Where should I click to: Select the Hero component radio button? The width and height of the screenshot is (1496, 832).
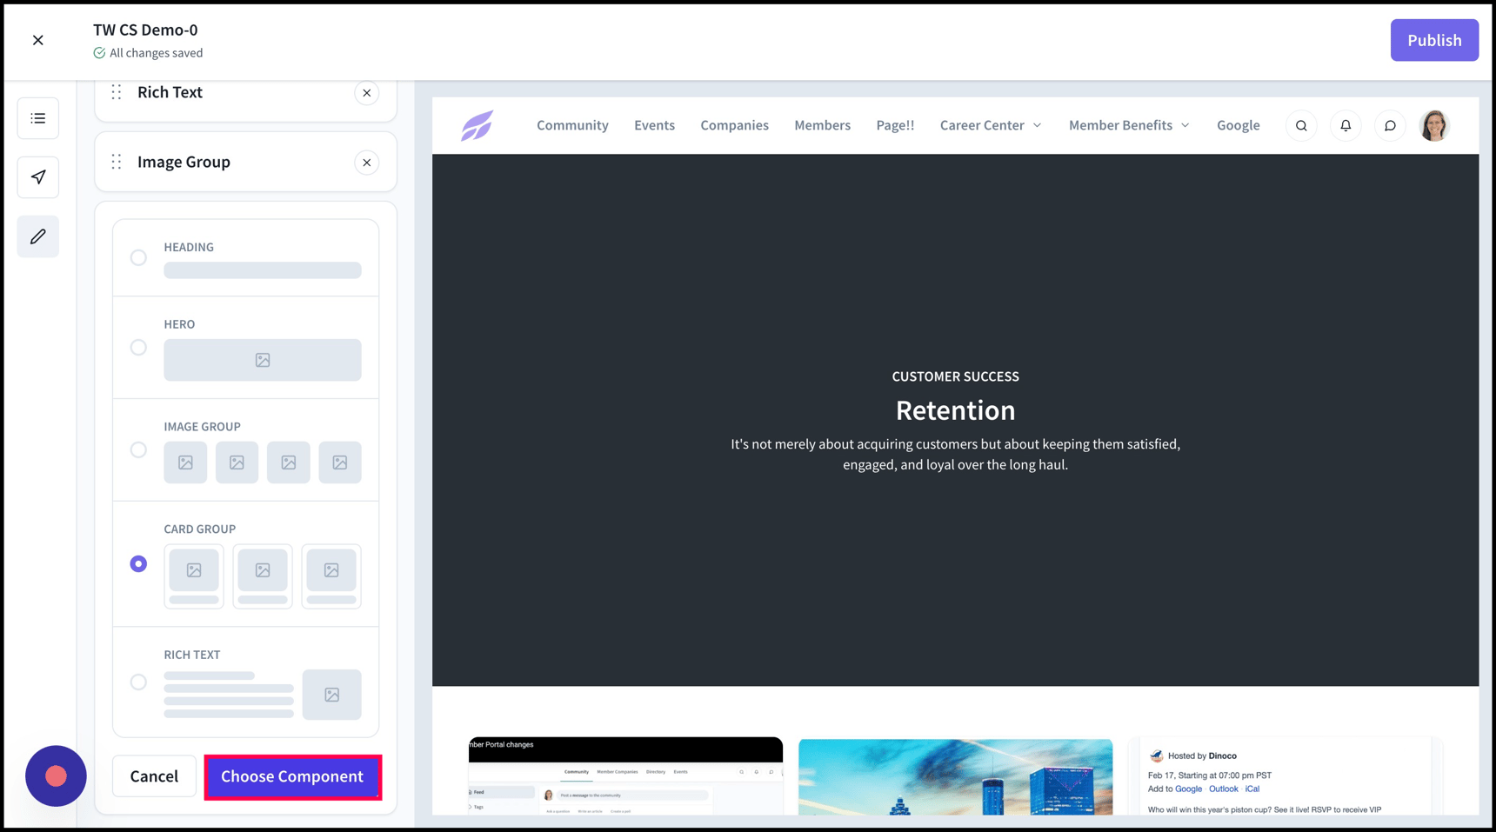click(x=138, y=348)
